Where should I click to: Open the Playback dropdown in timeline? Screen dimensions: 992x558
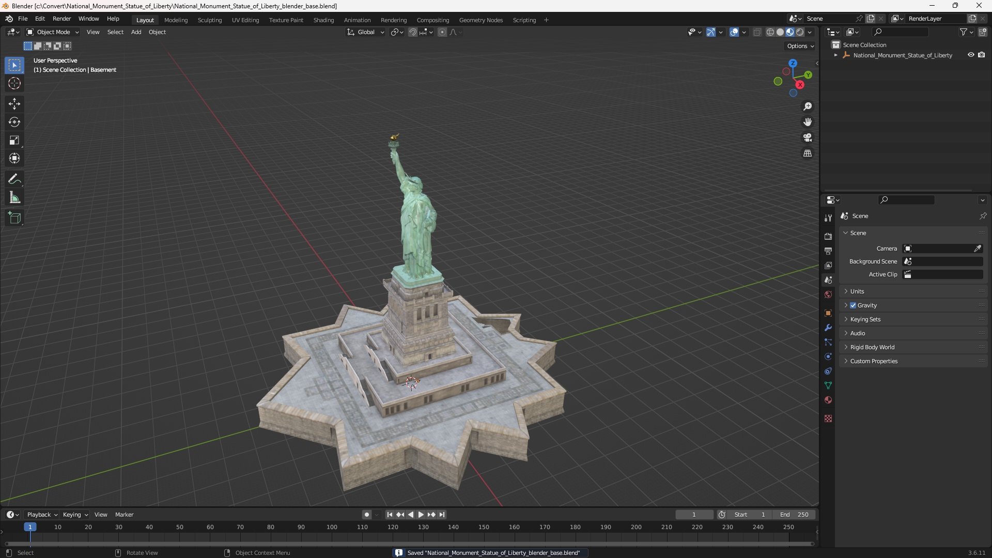click(42, 515)
